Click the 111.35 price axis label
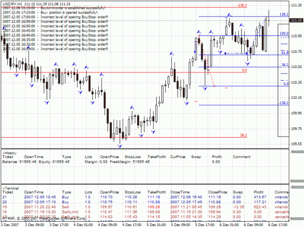Viewport: 304px width, 228px height. (296, 5)
